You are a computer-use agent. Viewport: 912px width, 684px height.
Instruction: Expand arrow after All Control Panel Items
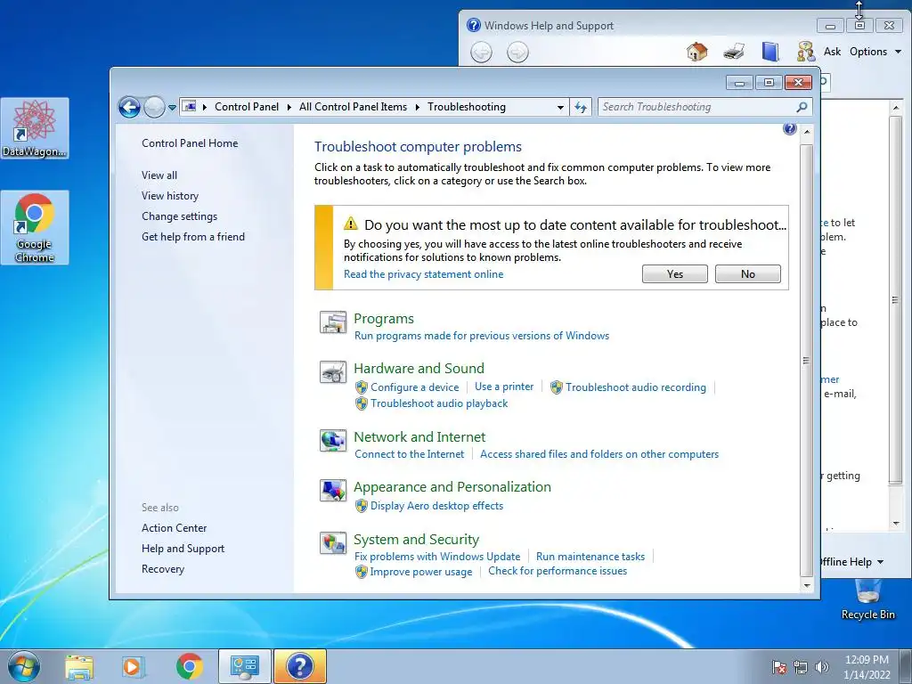(418, 107)
